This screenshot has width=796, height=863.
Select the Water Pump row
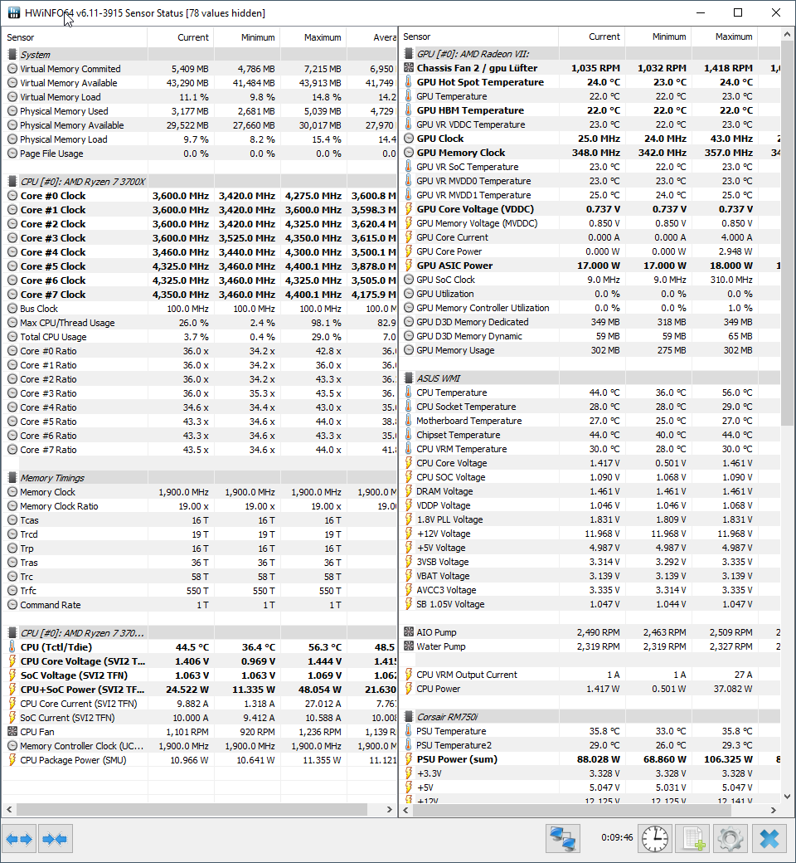coord(590,646)
